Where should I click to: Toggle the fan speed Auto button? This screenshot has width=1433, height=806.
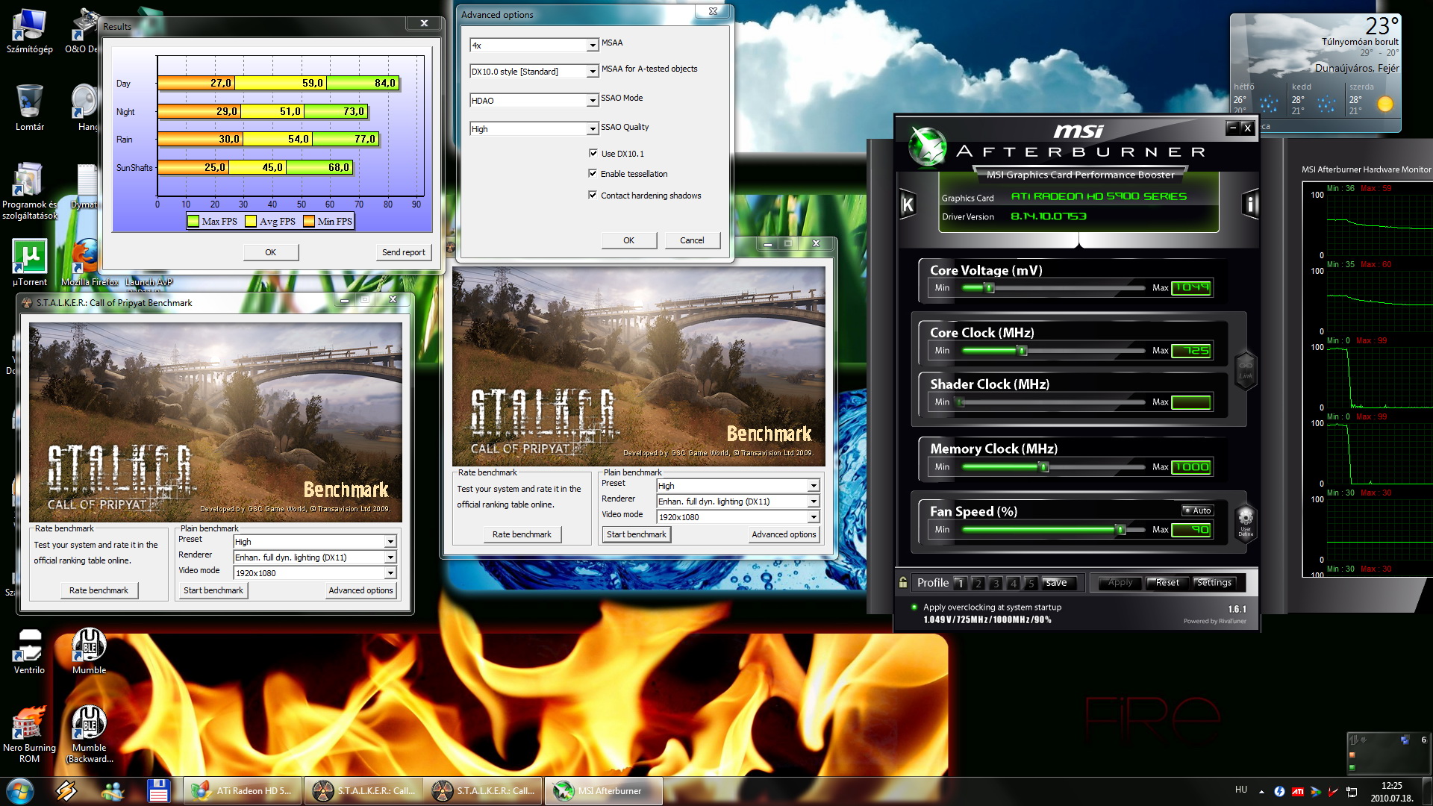[1198, 510]
